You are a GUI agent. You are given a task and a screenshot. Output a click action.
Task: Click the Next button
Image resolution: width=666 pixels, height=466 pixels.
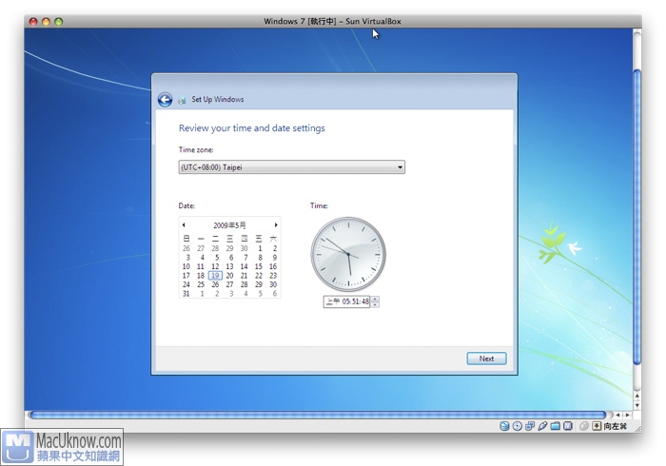486,359
